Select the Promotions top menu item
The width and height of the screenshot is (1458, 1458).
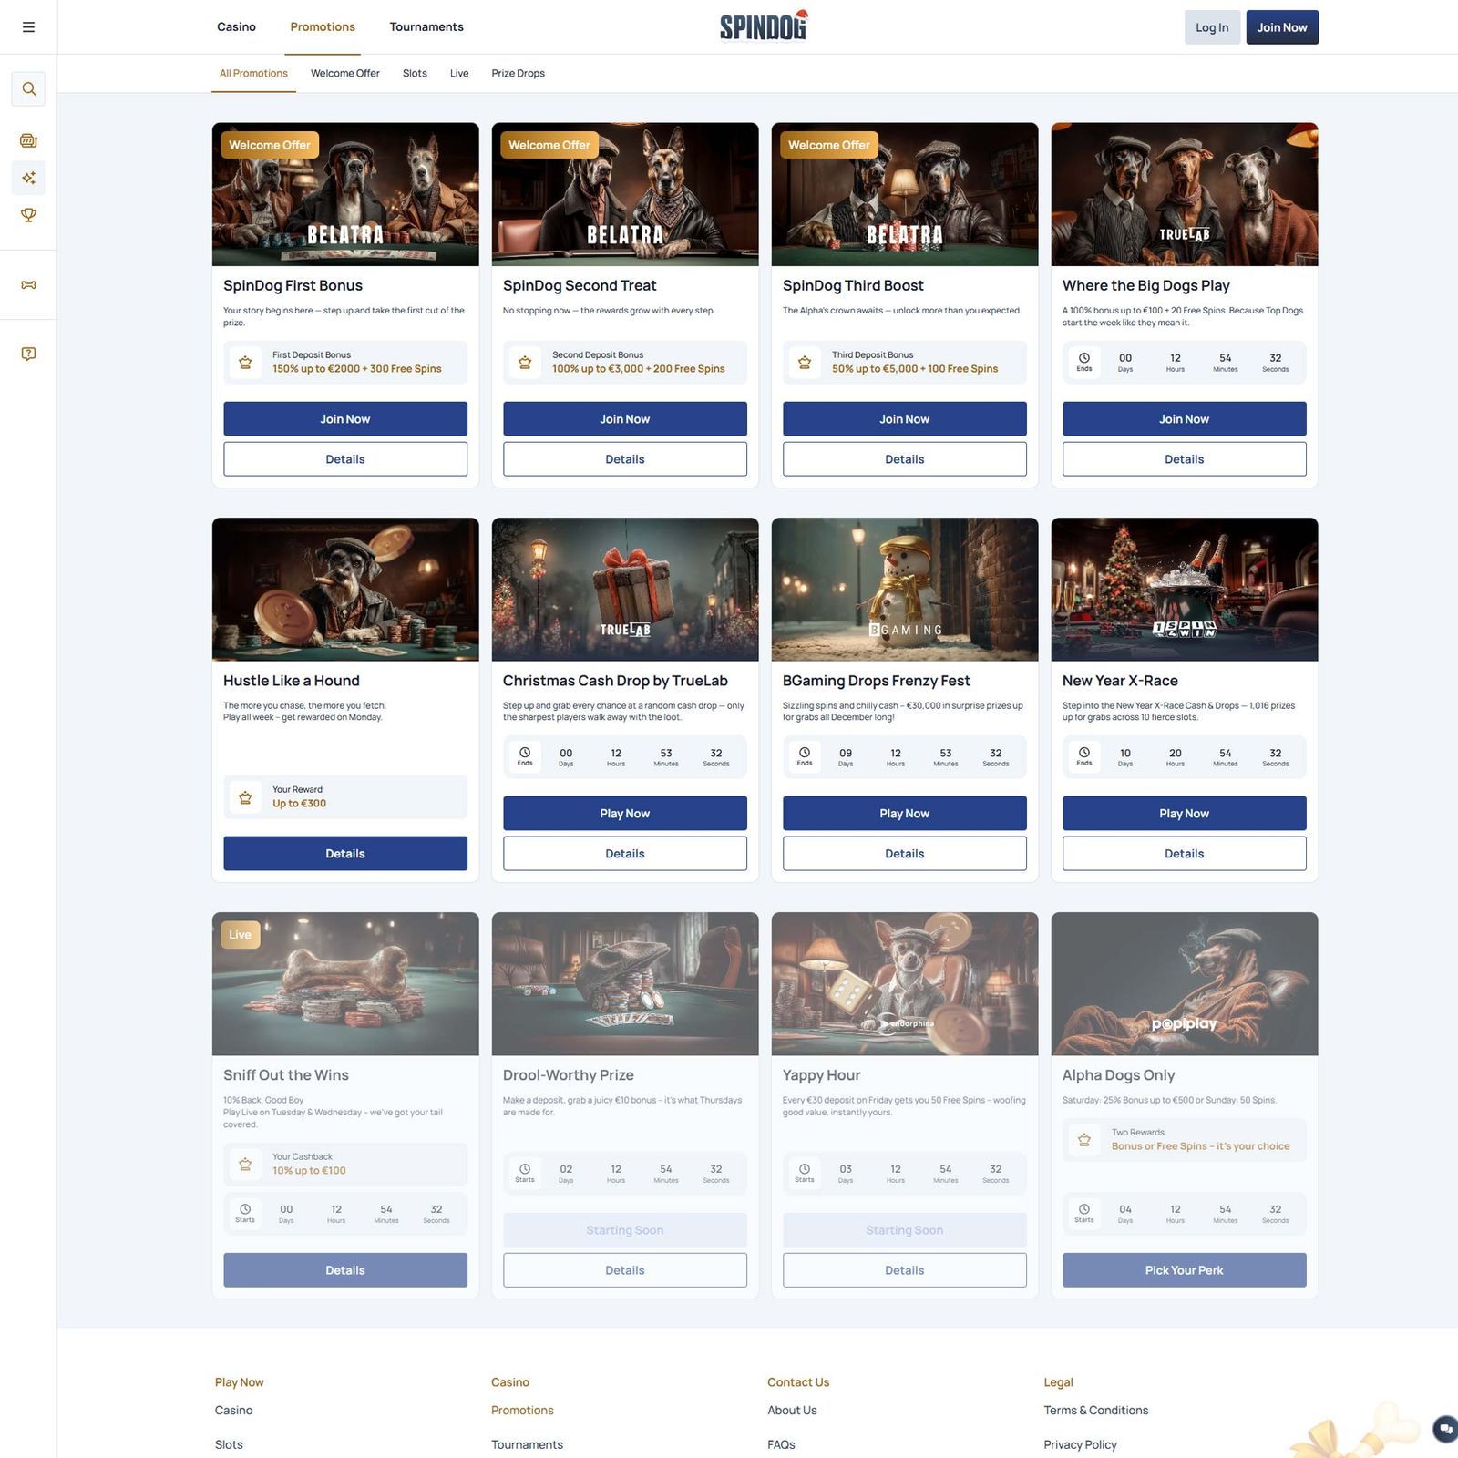323,26
